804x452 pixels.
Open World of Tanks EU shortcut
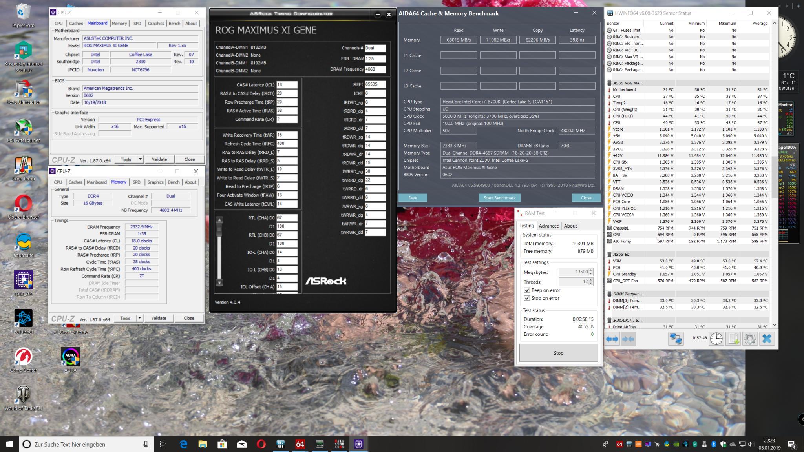[x=24, y=398]
